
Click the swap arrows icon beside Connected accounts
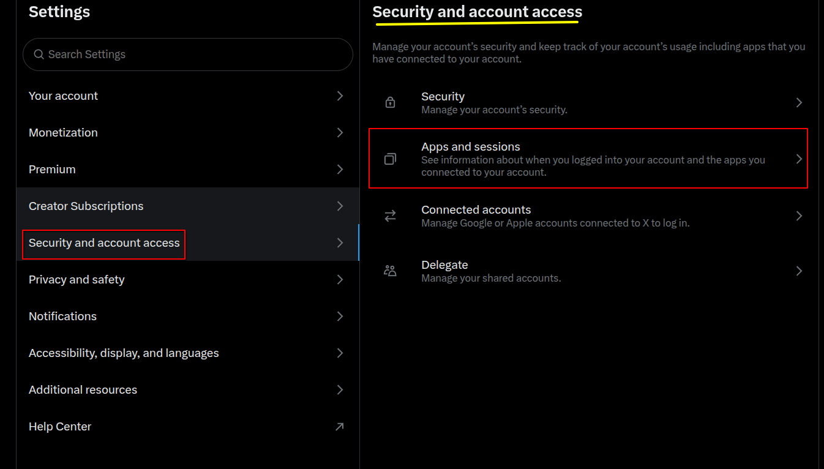[390, 216]
